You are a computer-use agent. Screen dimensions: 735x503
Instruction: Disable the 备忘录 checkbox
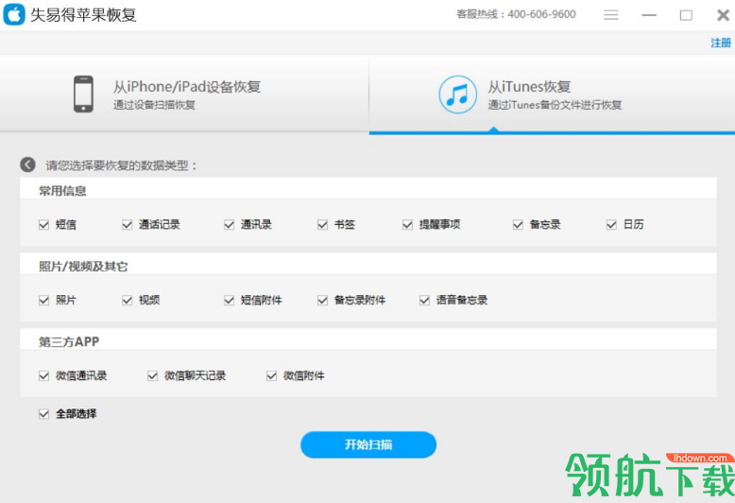tap(518, 225)
